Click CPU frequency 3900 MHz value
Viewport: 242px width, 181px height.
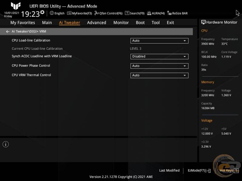pos(208,44)
